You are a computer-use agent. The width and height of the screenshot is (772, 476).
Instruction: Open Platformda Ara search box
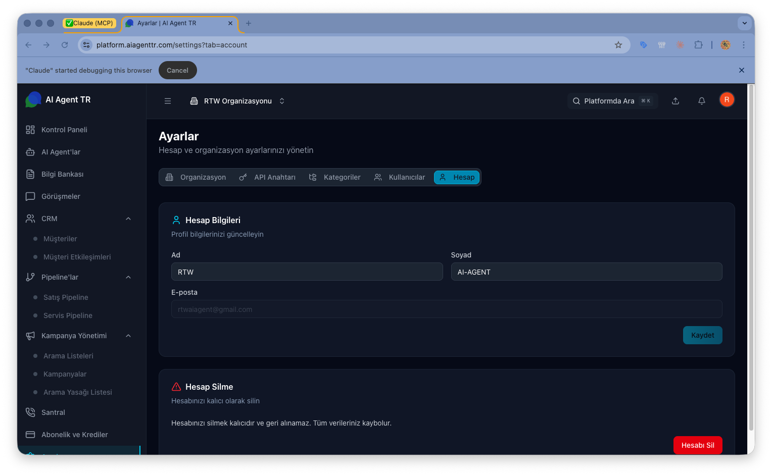pyautogui.click(x=612, y=101)
